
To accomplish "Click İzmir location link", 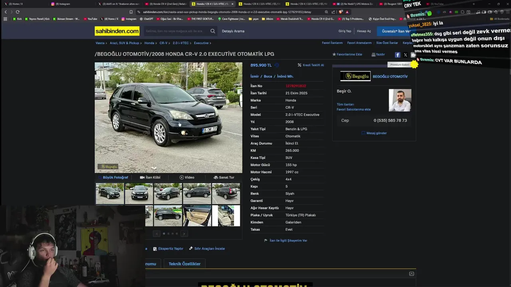I will tap(255, 77).
